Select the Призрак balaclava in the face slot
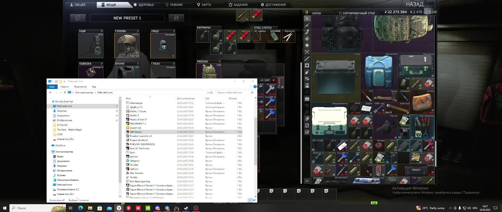 (163, 45)
